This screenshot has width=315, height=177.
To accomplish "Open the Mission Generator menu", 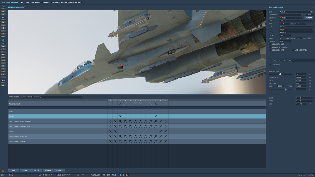I will click(x=68, y=3).
